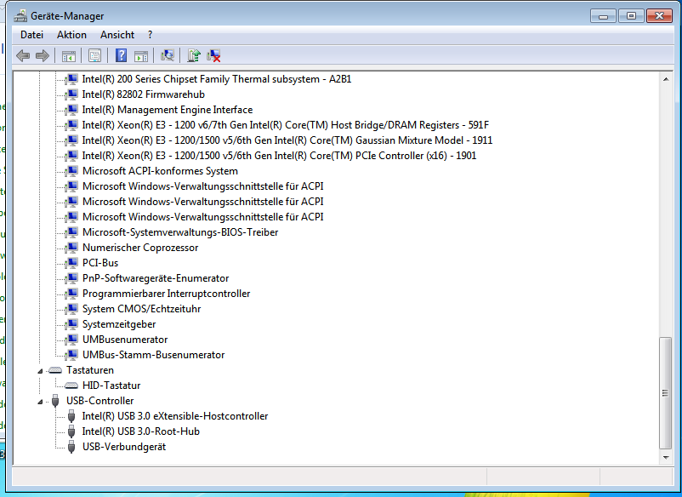The height and width of the screenshot is (497, 682).
Task: Open the Datei menu
Action: point(31,35)
